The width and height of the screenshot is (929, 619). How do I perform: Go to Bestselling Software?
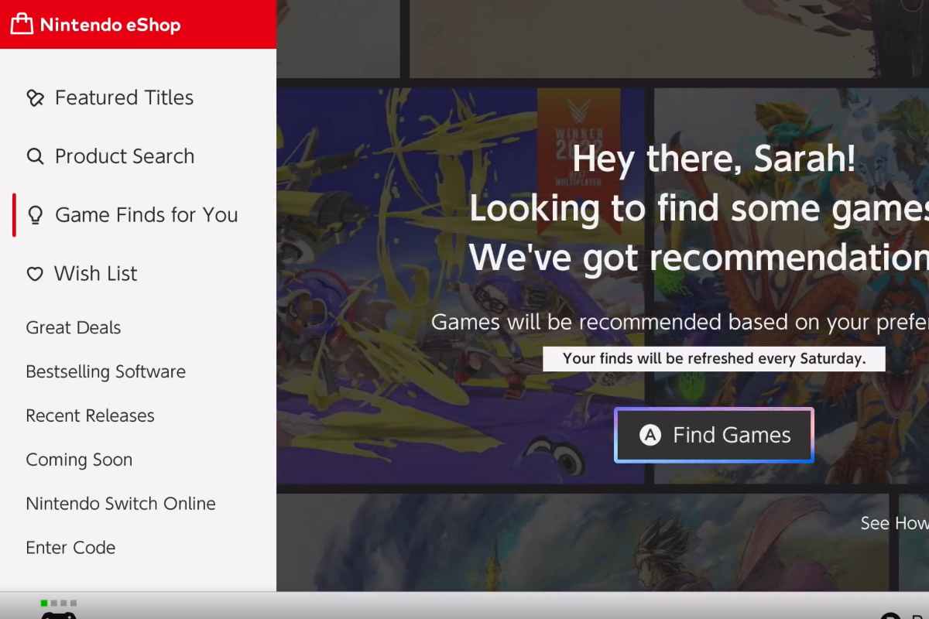(x=105, y=372)
